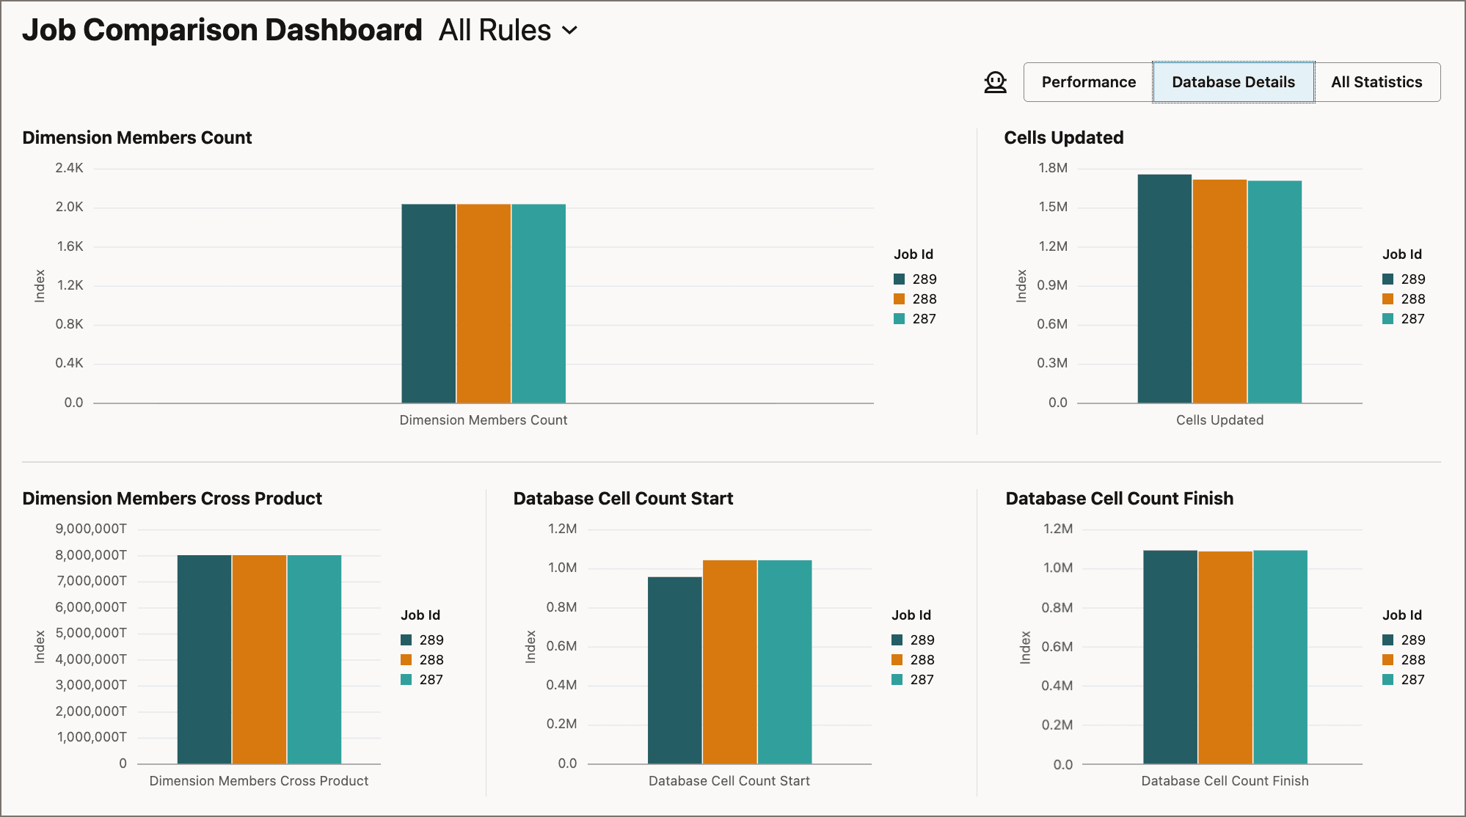The width and height of the screenshot is (1466, 817).
Task: Open the AI assistant robot icon
Action: tap(995, 82)
